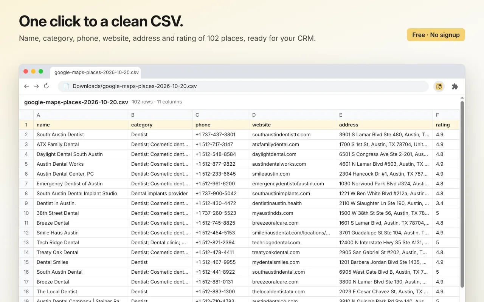
Task: Click website cell 'smileaustin.com'
Action: pos(293,174)
